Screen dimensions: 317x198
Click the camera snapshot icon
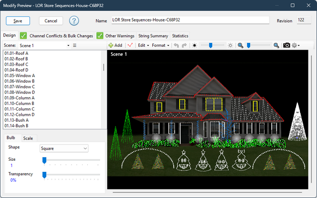(x=287, y=45)
